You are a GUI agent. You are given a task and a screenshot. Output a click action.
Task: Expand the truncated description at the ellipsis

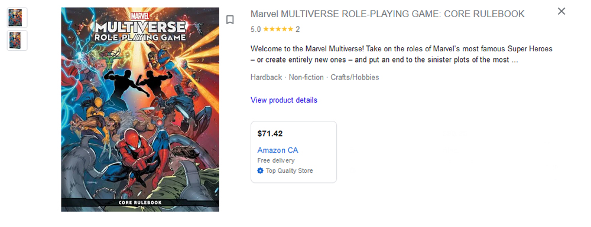[x=515, y=60]
